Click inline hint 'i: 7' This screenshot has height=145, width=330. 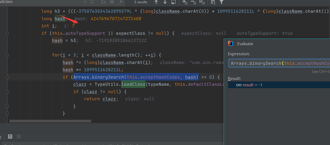(x=69, y=26)
